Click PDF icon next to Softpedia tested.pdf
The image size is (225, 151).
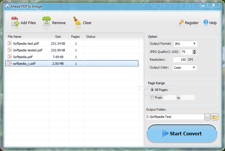(10, 50)
